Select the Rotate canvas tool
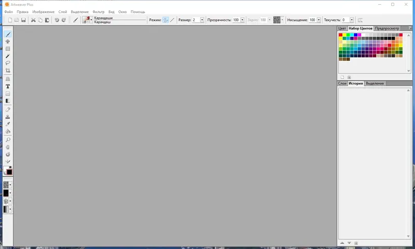This screenshot has width=415, height=249. (x=8, y=154)
